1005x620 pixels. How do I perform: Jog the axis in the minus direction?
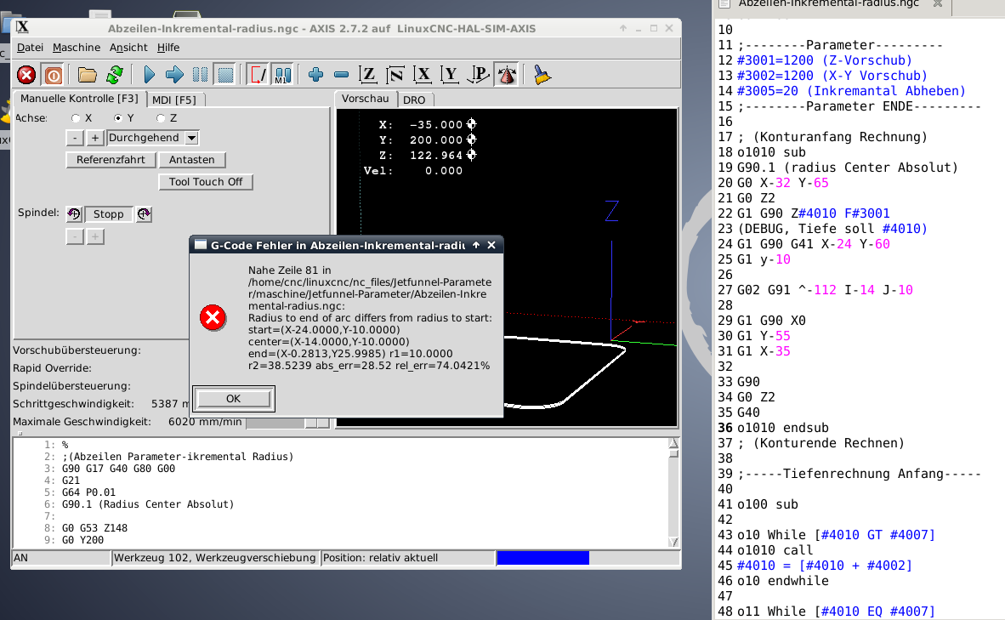75,138
